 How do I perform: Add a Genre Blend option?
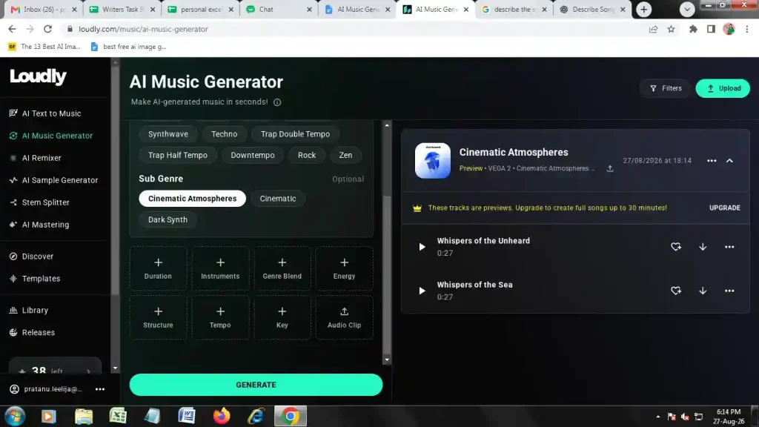click(x=282, y=268)
